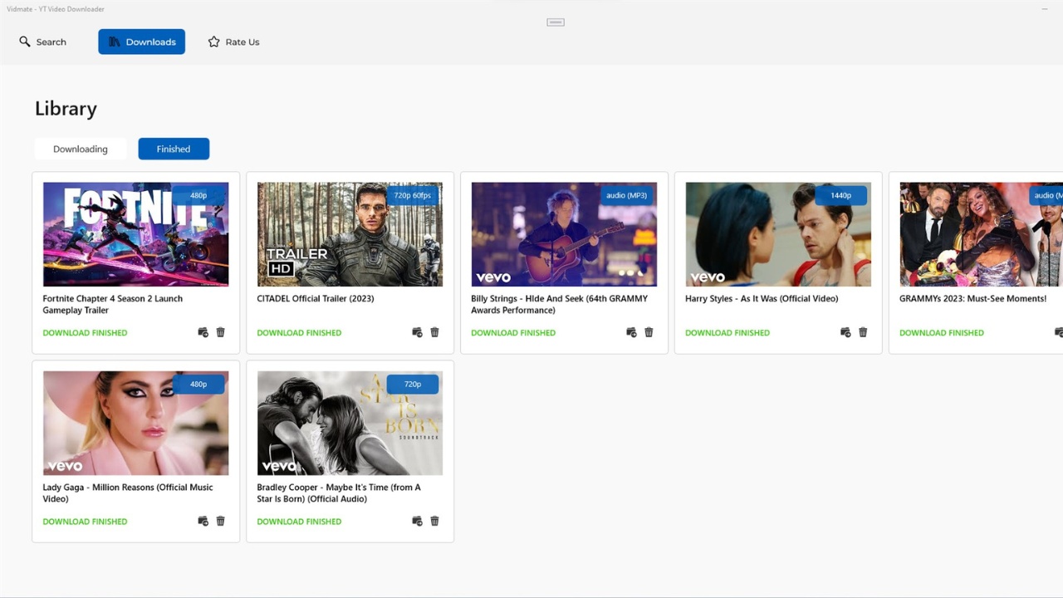1063x598 pixels.
Task: Switch to the Finished list
Action: [174, 149]
